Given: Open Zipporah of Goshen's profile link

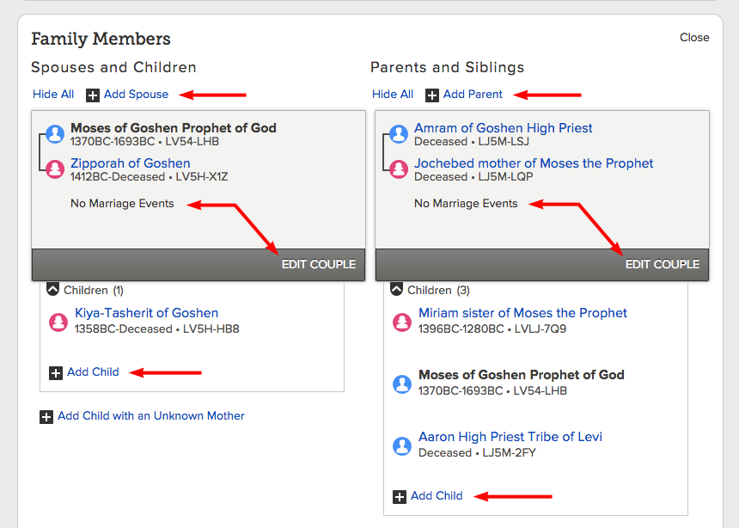Looking at the screenshot, I should tap(131, 163).
